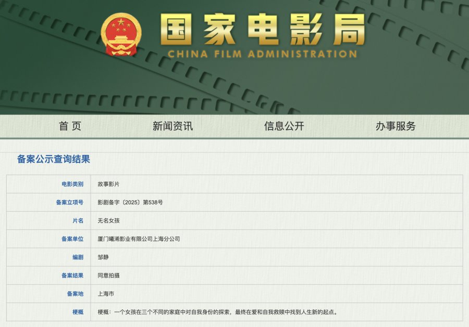Click the 片名 row label
This screenshot has width=469, height=327.
point(78,221)
